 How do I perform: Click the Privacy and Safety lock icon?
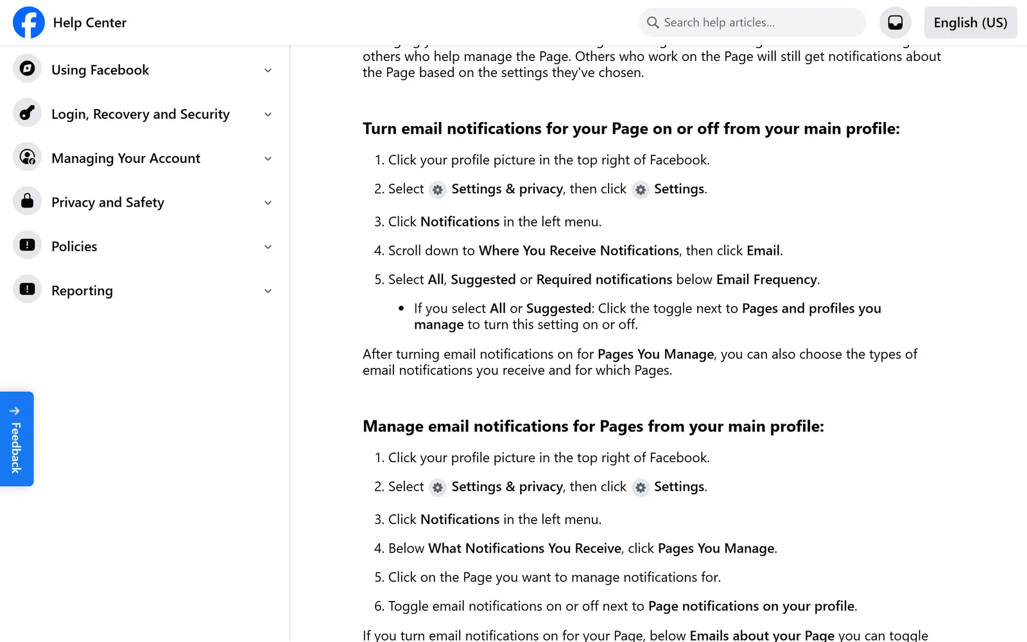coord(27,202)
